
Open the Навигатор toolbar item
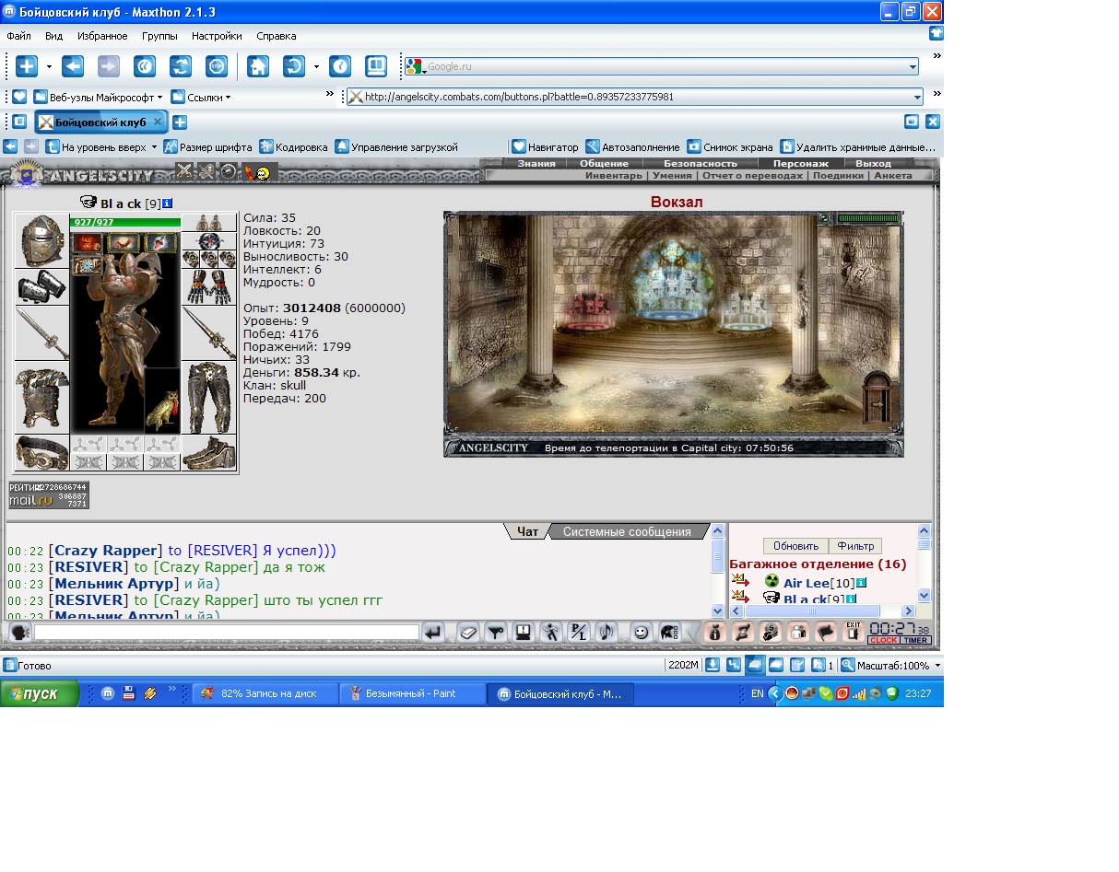pyautogui.click(x=545, y=146)
